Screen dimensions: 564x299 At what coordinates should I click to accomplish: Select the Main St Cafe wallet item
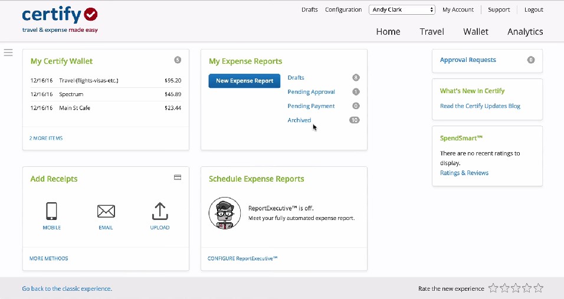[x=106, y=108]
